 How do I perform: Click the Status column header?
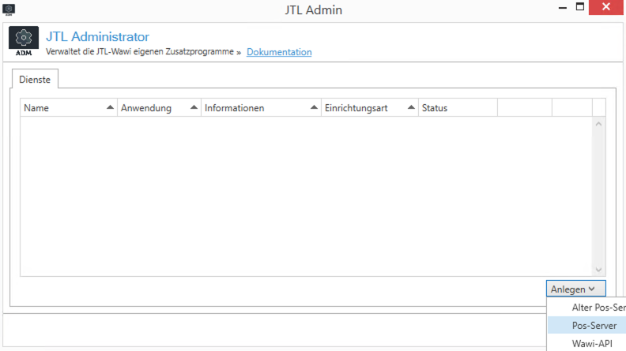[x=435, y=108]
